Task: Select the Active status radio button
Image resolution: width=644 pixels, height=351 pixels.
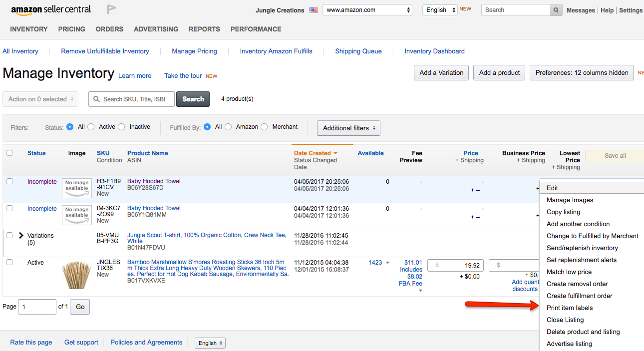Action: [x=91, y=127]
